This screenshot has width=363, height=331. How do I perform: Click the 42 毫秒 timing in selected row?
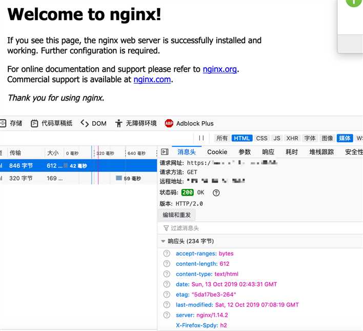point(78,166)
